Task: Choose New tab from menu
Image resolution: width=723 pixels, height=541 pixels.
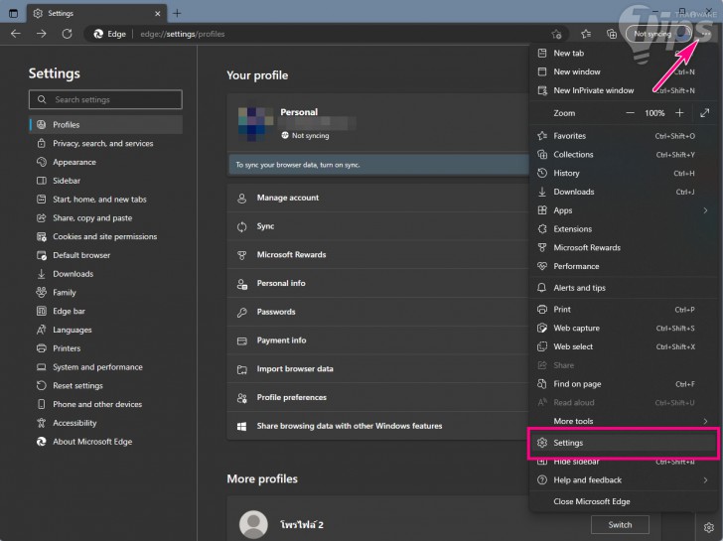Action: click(624, 53)
